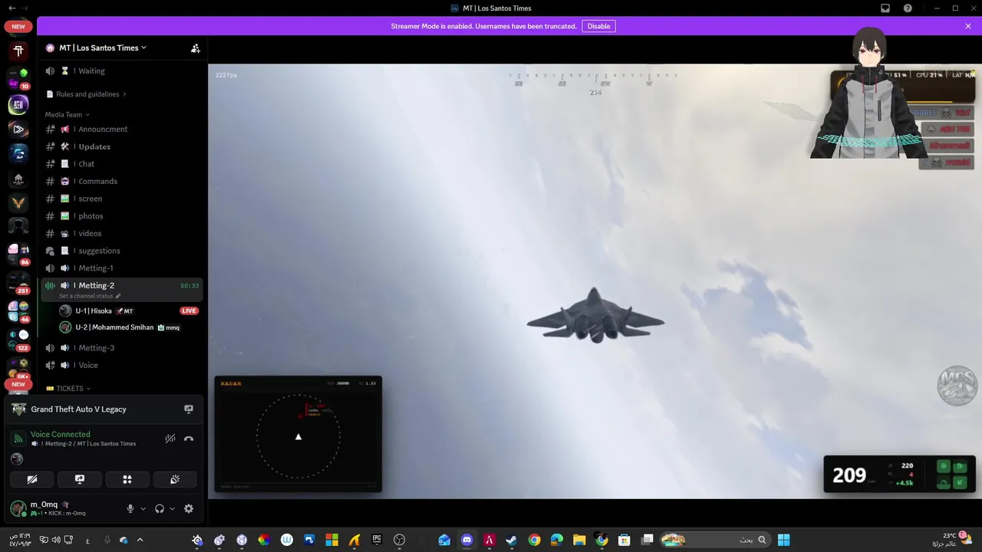Disconnect from voice call
The width and height of the screenshot is (982, 552).
tap(189, 439)
